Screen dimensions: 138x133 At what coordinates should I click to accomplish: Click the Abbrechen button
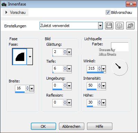(x=71, y=126)
